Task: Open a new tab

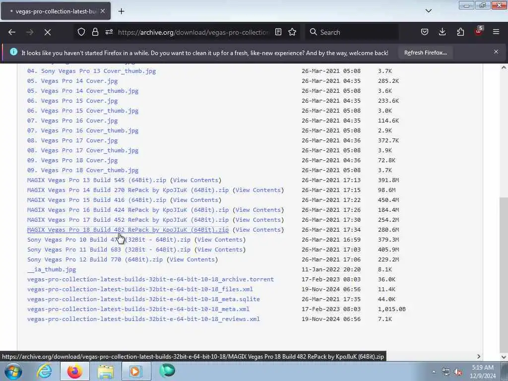Action: click(121, 11)
